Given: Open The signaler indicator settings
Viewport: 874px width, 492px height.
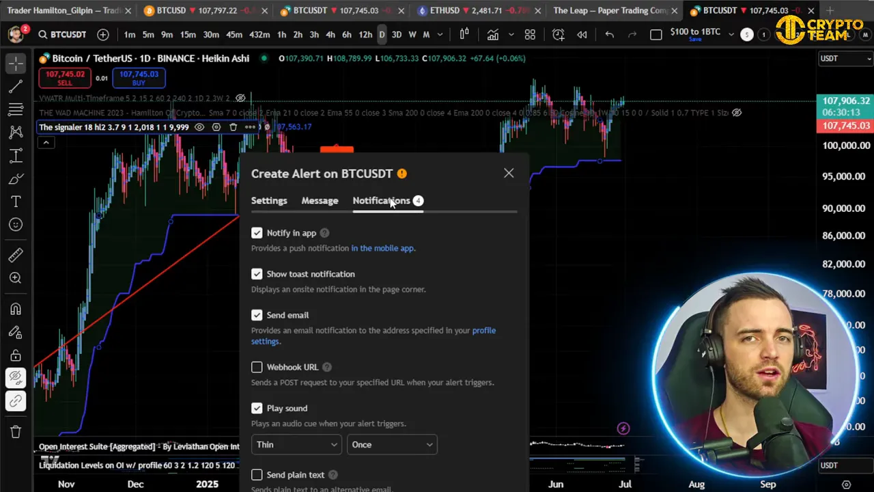Looking at the screenshot, I should (x=216, y=127).
